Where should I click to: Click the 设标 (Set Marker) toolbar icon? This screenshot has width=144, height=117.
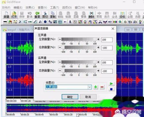122,15
